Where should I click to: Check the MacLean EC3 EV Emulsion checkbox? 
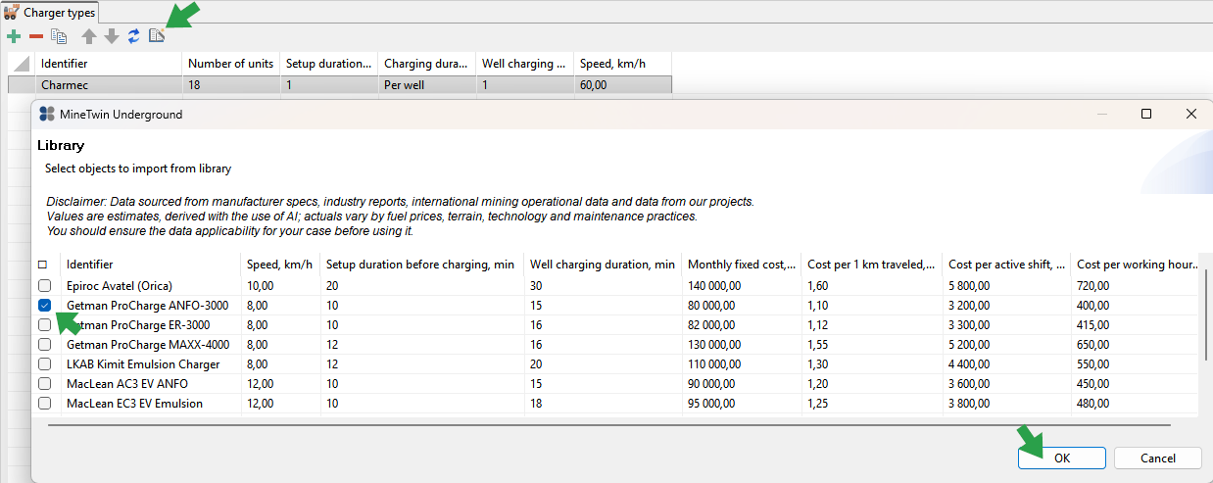(44, 404)
